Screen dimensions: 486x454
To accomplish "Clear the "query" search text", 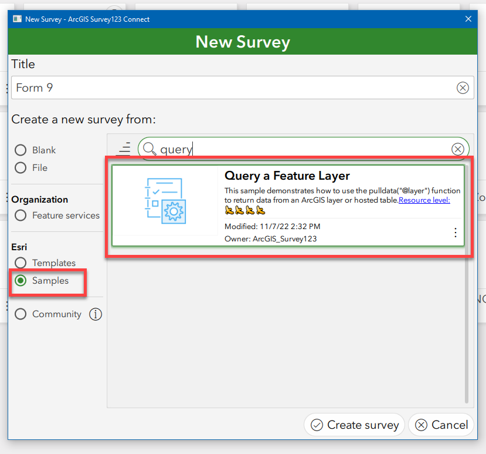I will click(x=458, y=149).
